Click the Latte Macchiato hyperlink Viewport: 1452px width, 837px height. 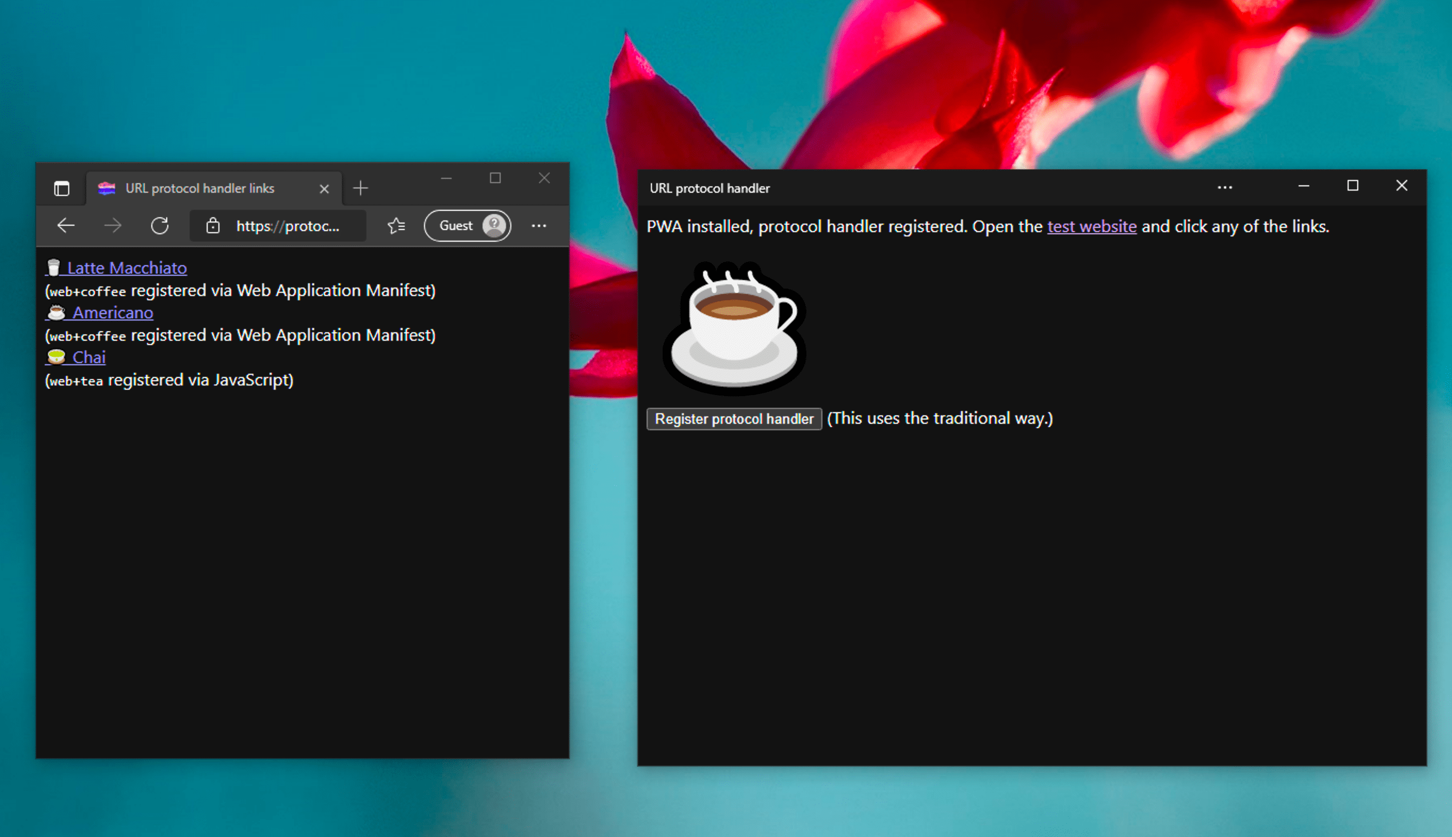pyautogui.click(x=129, y=267)
